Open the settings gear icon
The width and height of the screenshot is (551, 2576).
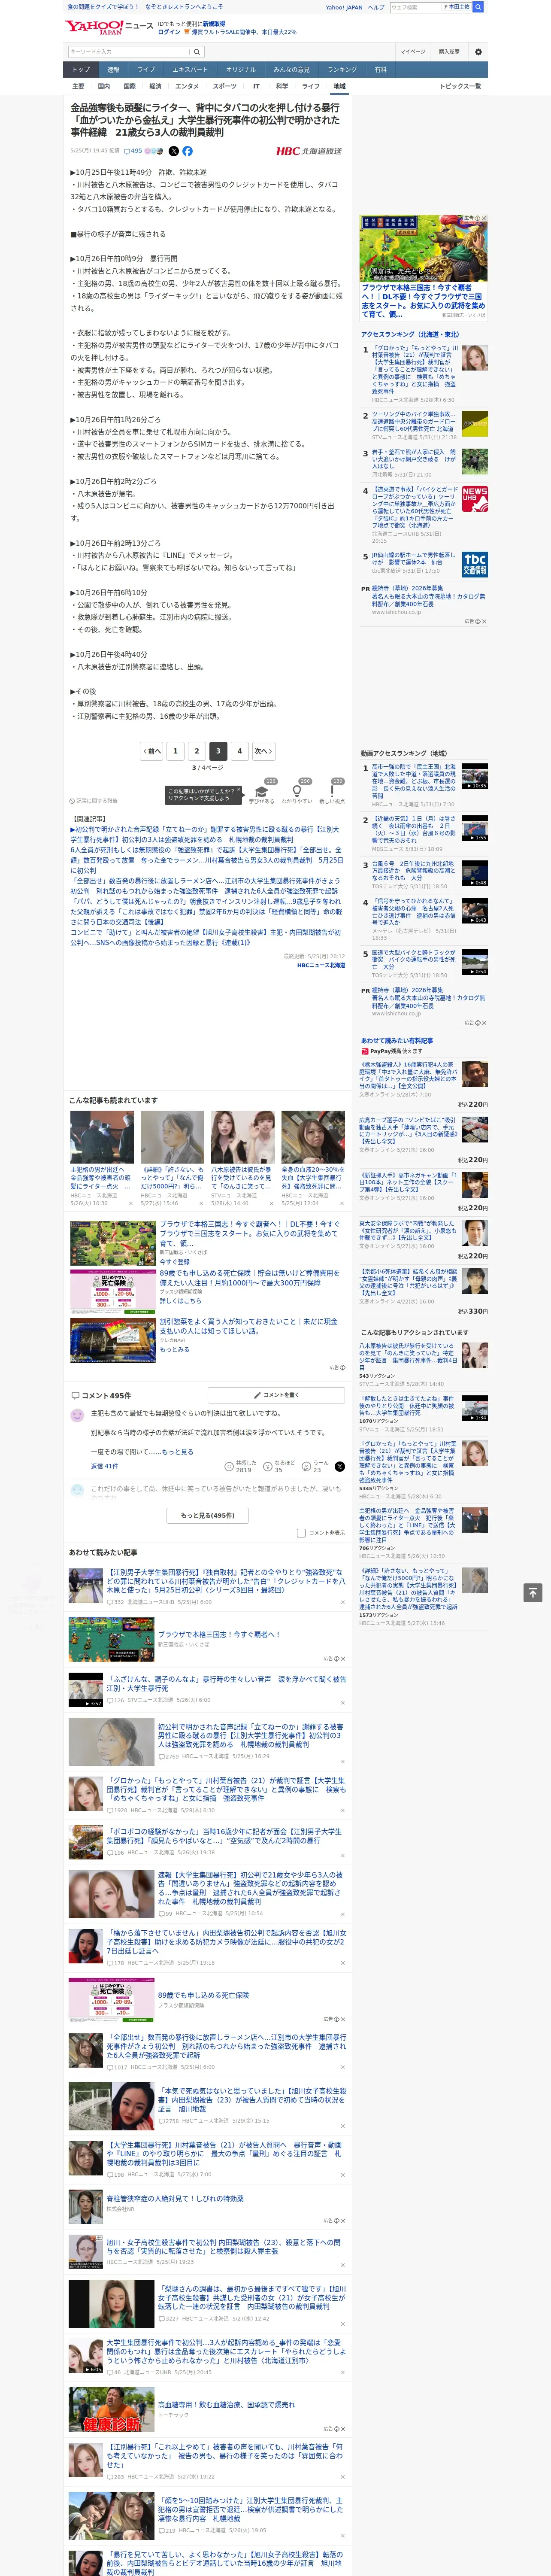click(478, 52)
